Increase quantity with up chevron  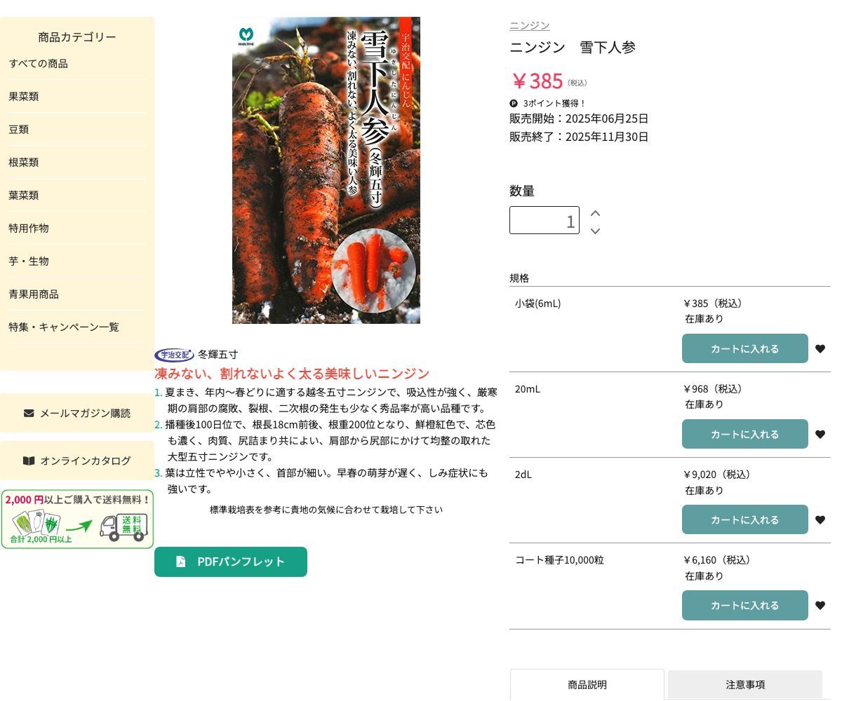point(595,212)
